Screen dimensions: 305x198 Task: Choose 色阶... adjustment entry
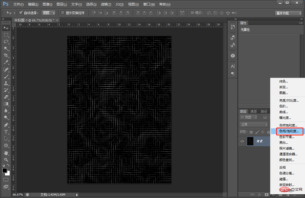284,106
